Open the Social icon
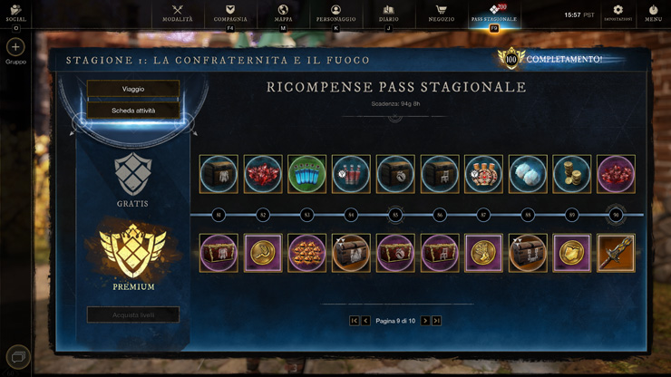The image size is (671, 377). click(x=15, y=10)
